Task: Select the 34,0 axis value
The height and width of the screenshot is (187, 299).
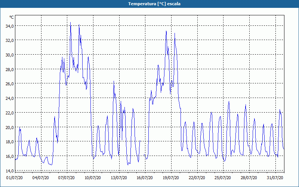Action: click(x=10, y=26)
